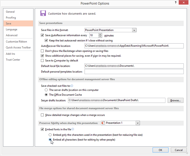Increase AutoRecover minutes with up arrow

[x=101, y=34]
